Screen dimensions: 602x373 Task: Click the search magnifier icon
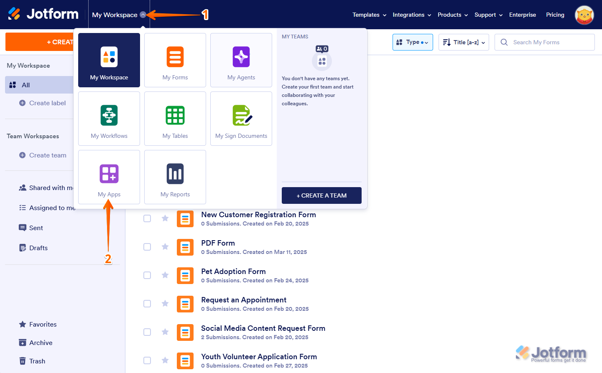click(504, 42)
